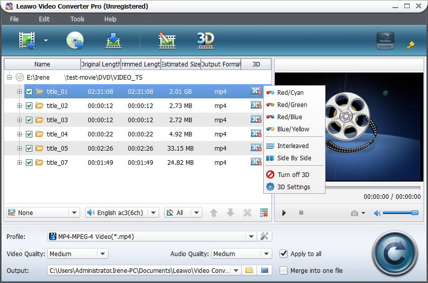Uncheck the title_03 checkbox

pos(29,120)
